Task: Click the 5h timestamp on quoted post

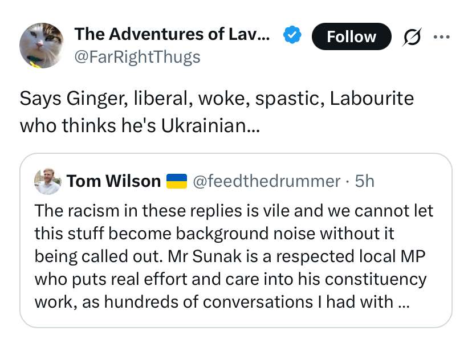Action: pos(365,181)
